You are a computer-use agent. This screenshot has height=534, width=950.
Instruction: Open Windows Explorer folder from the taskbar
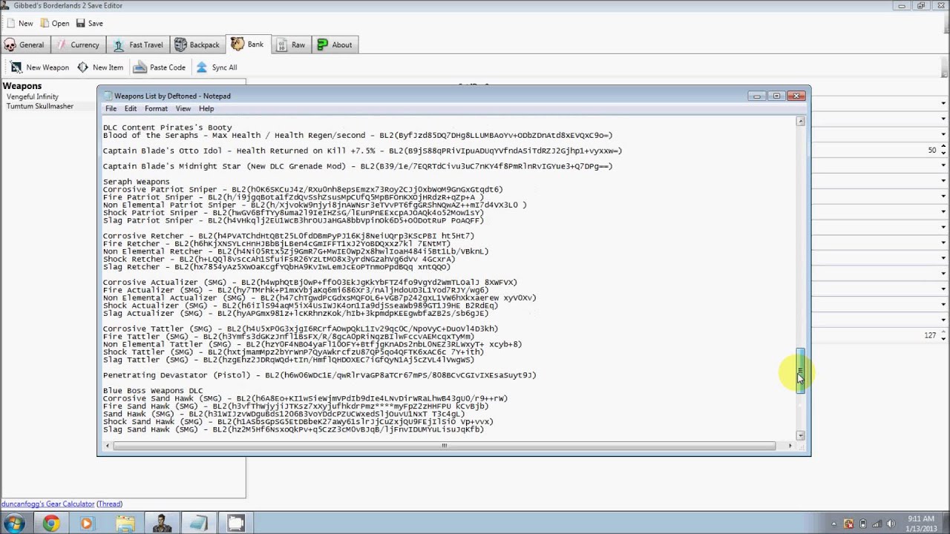(125, 524)
